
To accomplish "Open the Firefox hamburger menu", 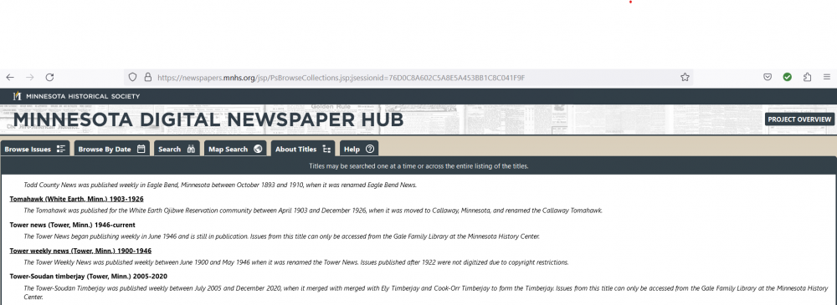I will (826, 78).
